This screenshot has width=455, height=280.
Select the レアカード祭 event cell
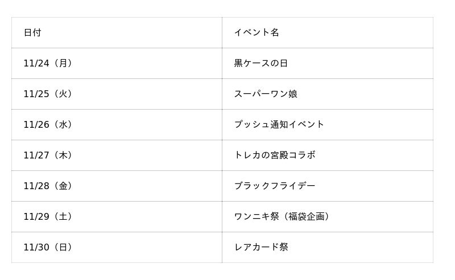(x=261, y=248)
